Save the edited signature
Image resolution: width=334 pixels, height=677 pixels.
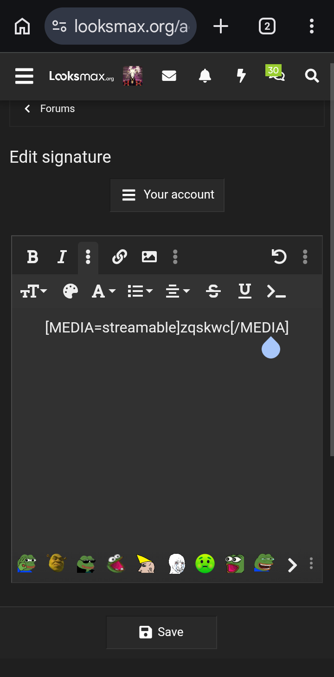(x=161, y=632)
